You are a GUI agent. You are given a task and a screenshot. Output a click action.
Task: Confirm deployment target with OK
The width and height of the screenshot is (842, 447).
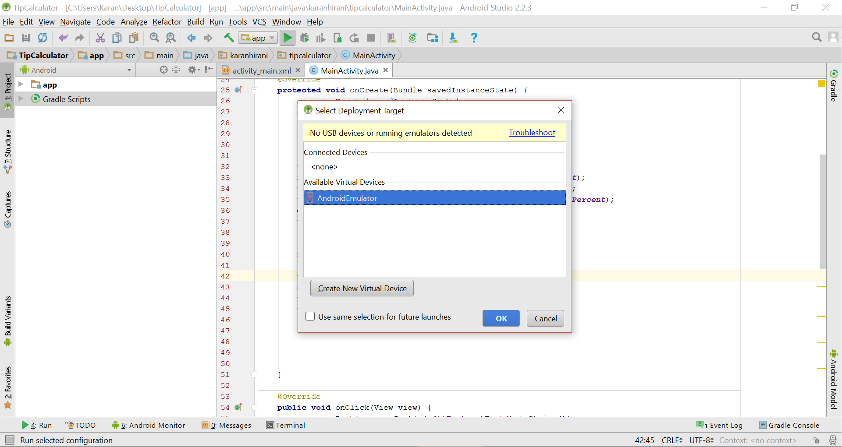tap(501, 318)
